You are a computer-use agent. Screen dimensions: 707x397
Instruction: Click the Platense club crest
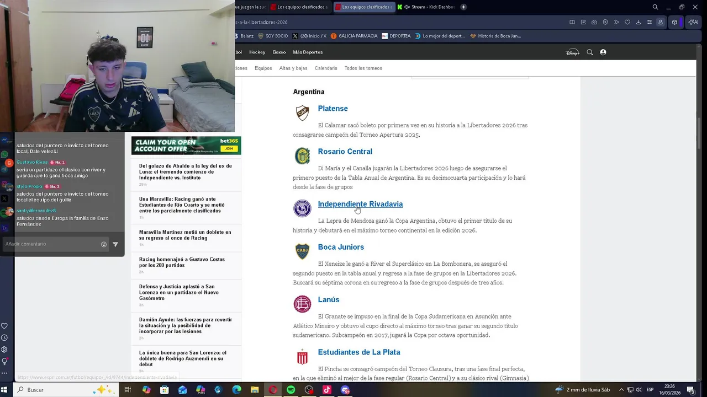[302, 113]
